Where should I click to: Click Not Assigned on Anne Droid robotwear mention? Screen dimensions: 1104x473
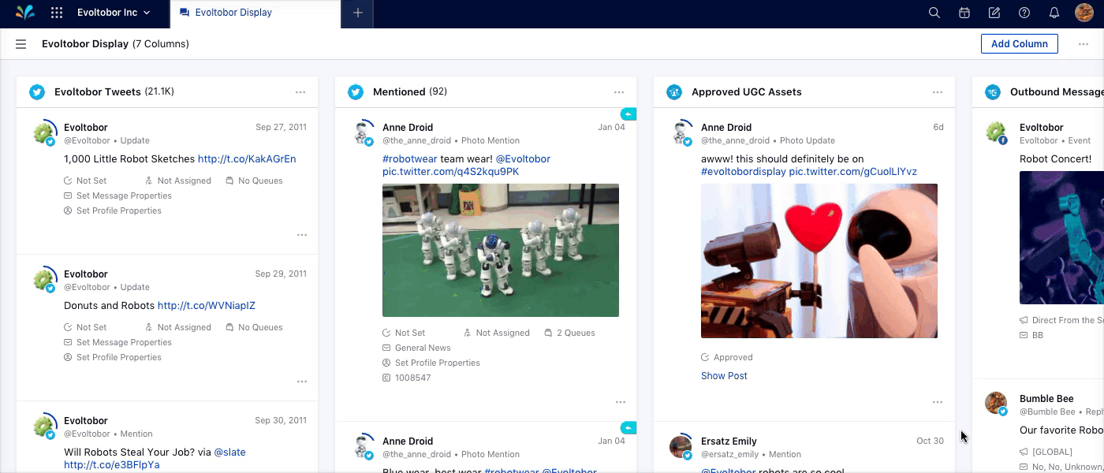(497, 333)
